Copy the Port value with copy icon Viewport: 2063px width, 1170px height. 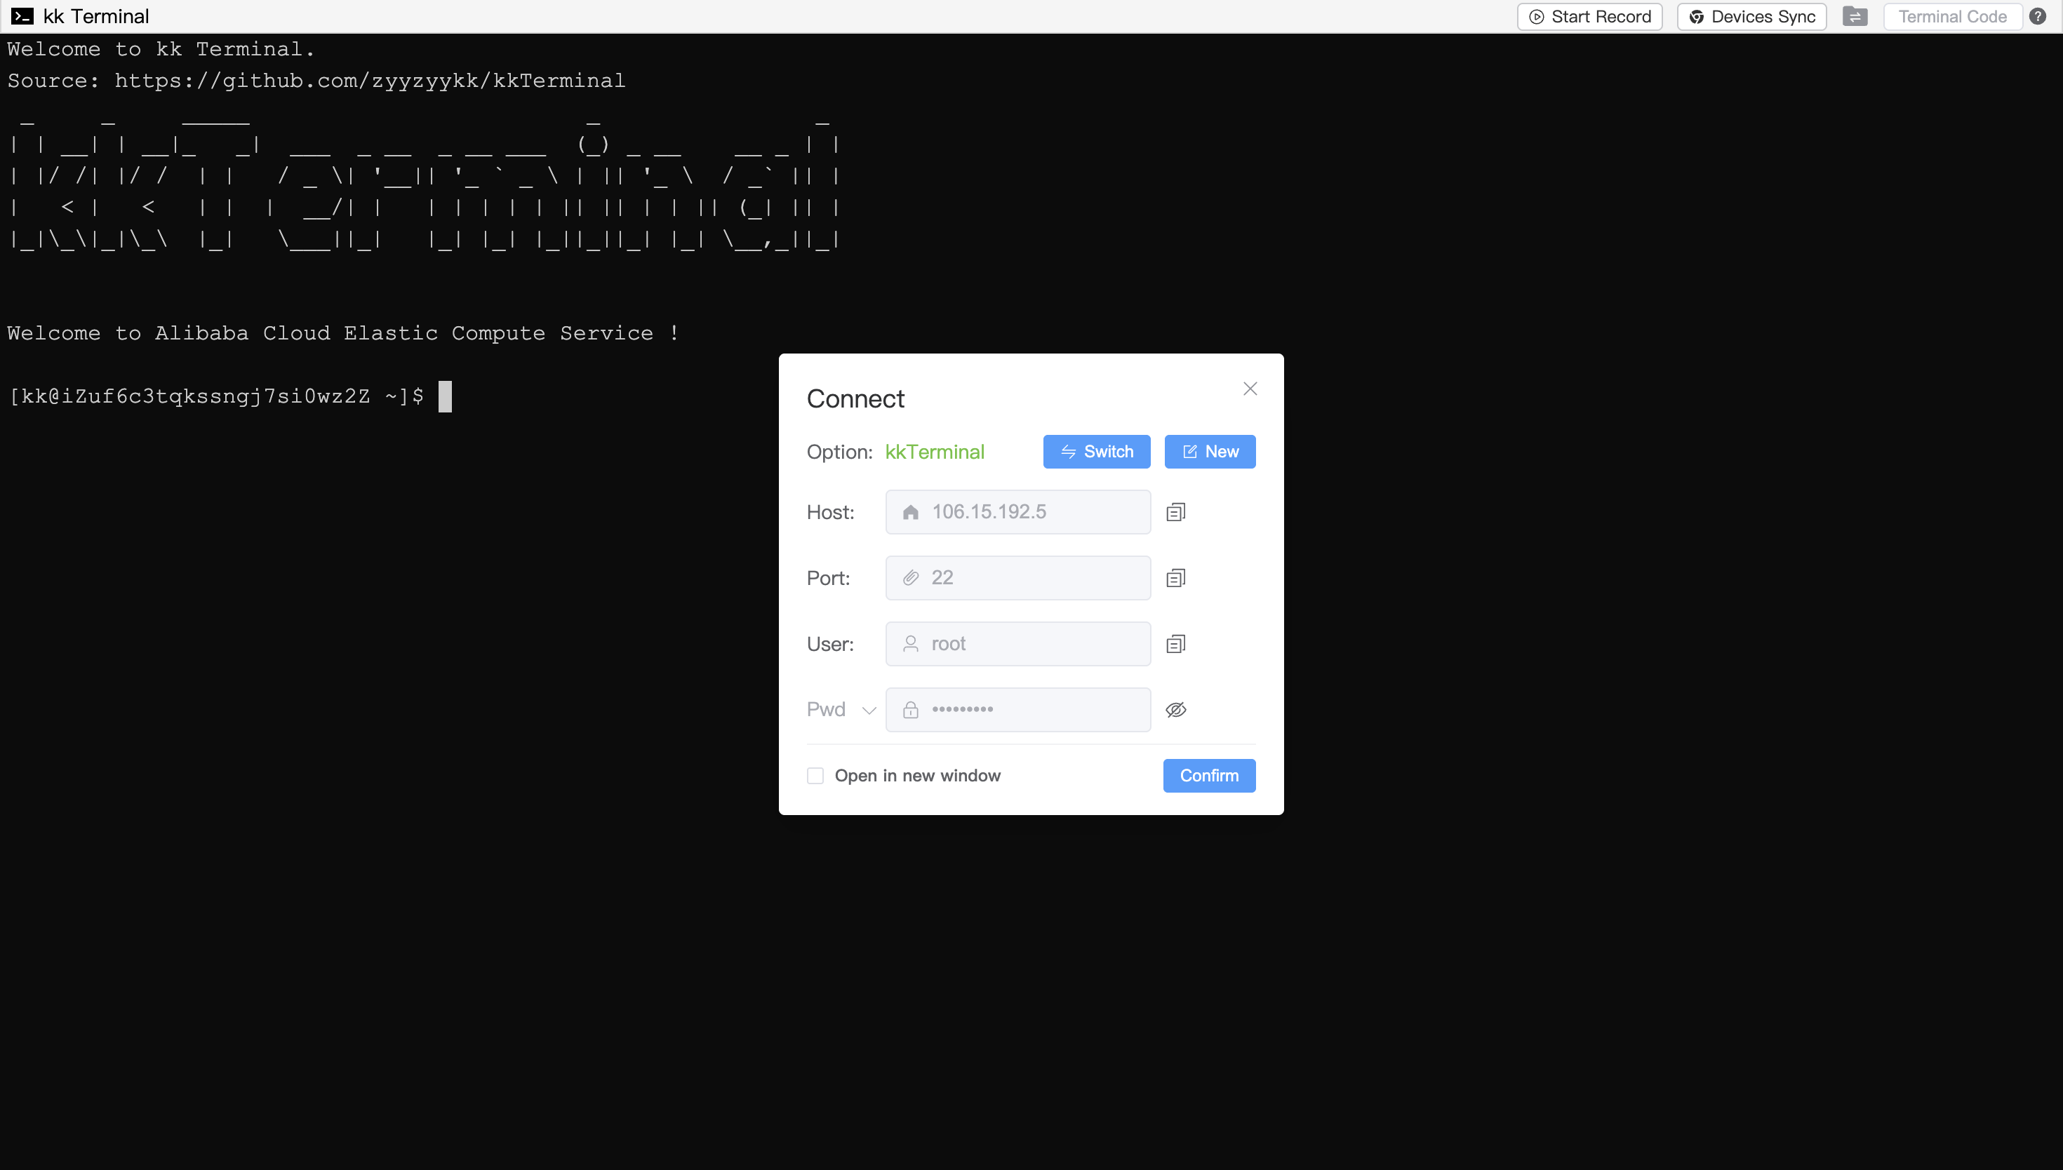coord(1175,578)
